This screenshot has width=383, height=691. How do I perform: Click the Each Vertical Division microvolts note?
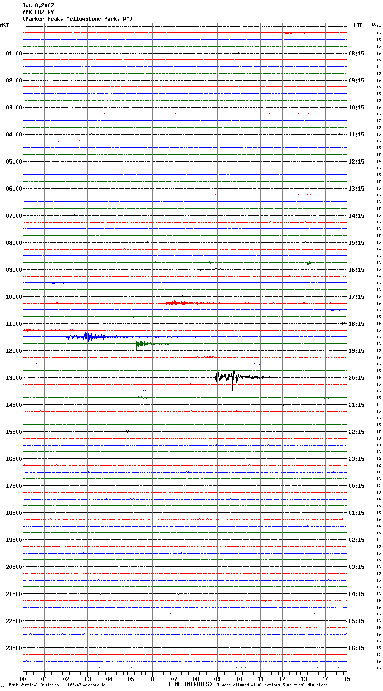pos(57,685)
